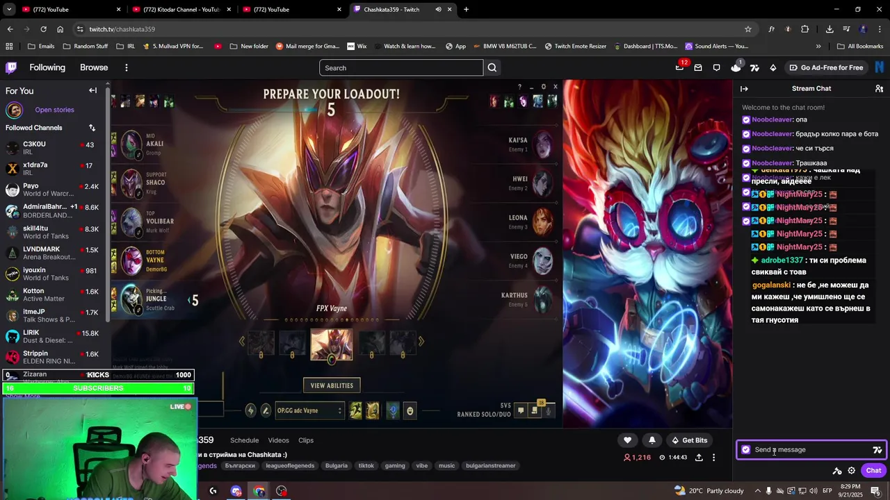Collapse the Stream Chat panel
890x500 pixels.
[x=744, y=88]
